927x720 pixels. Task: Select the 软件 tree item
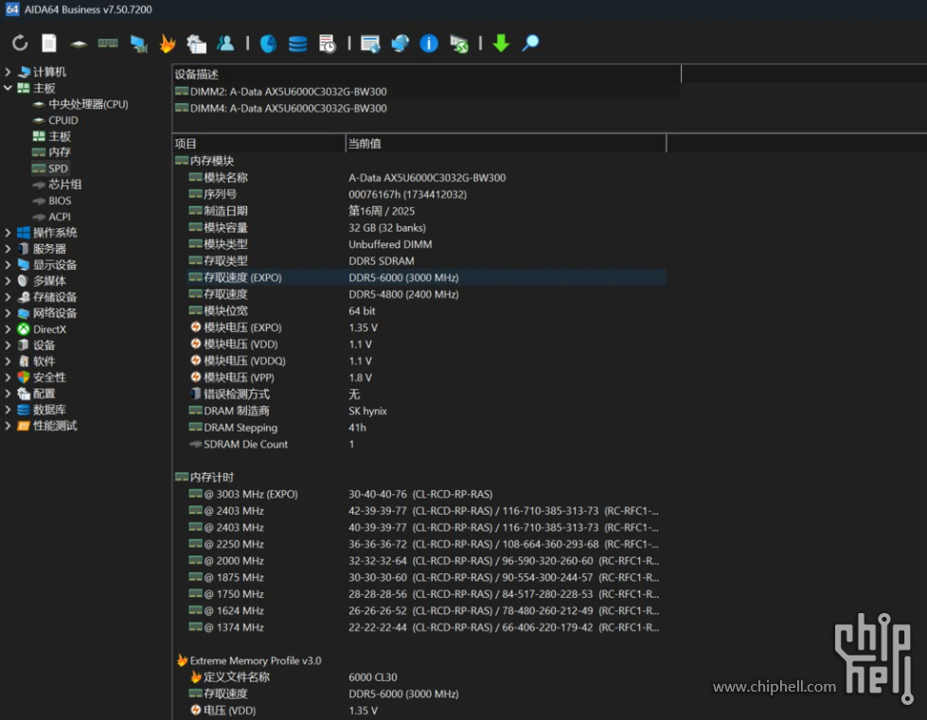click(x=44, y=361)
